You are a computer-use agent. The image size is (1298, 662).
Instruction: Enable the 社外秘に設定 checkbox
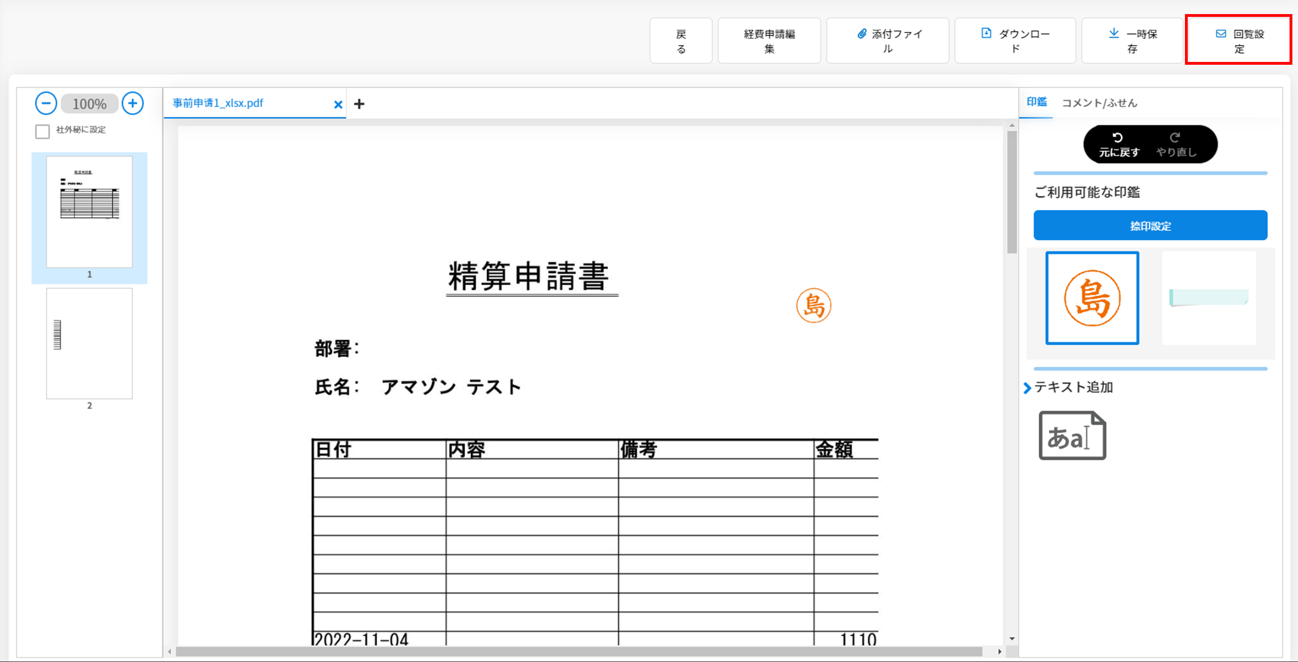42,131
